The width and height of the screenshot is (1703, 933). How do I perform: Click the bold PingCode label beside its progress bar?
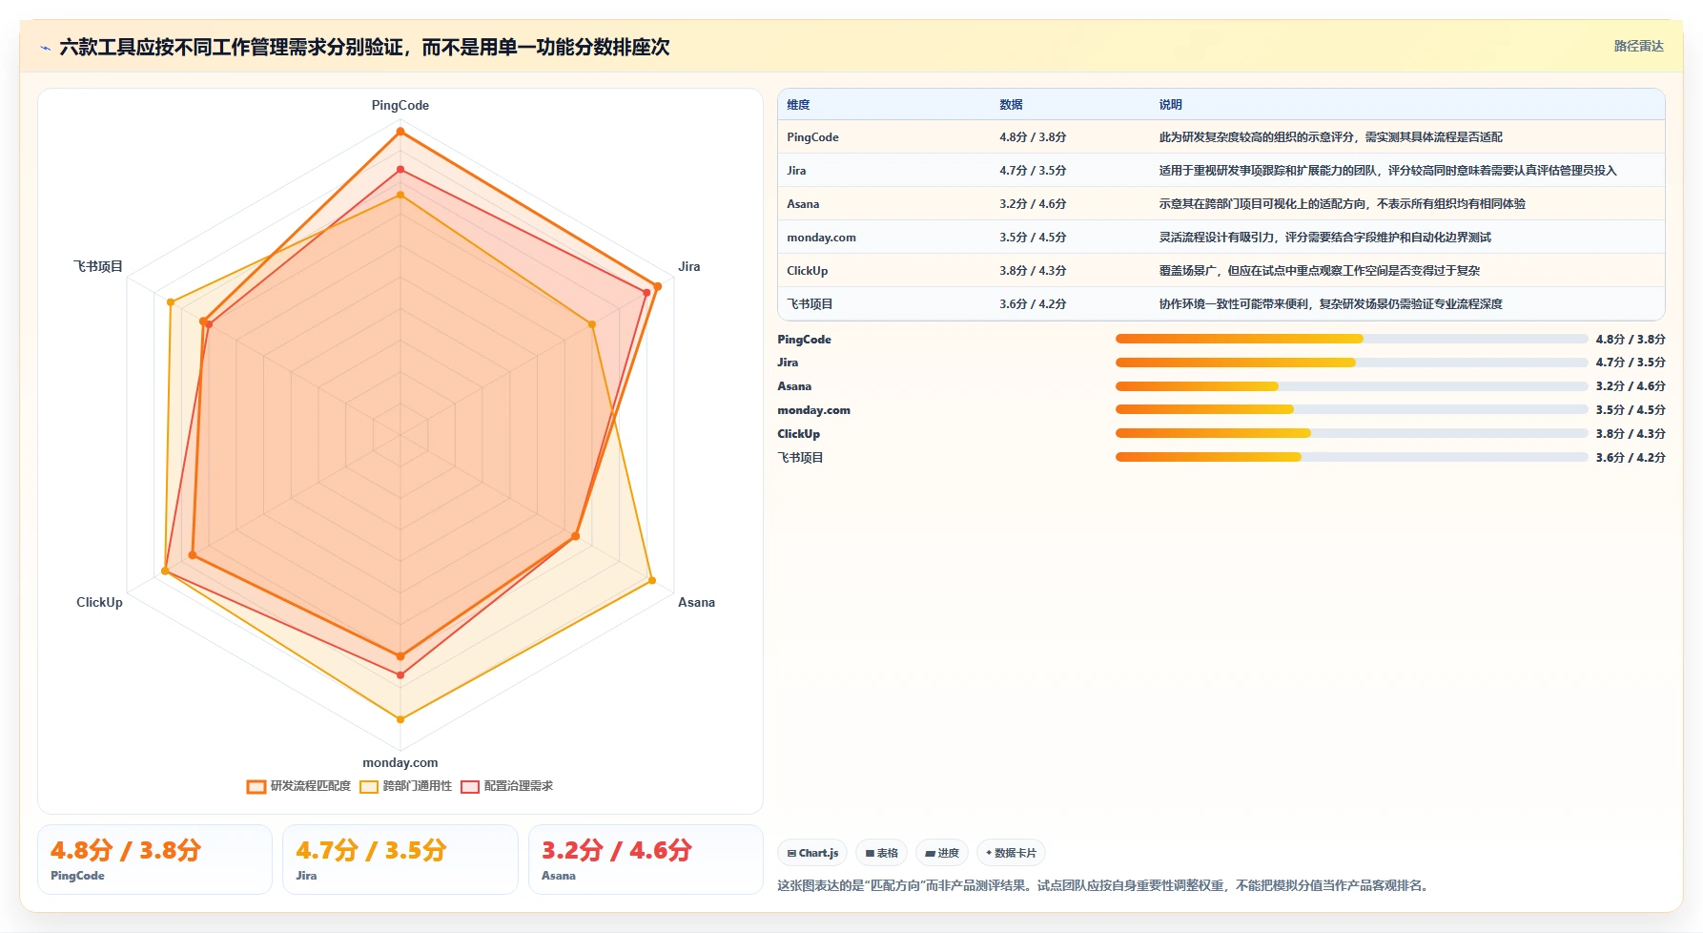click(x=804, y=340)
